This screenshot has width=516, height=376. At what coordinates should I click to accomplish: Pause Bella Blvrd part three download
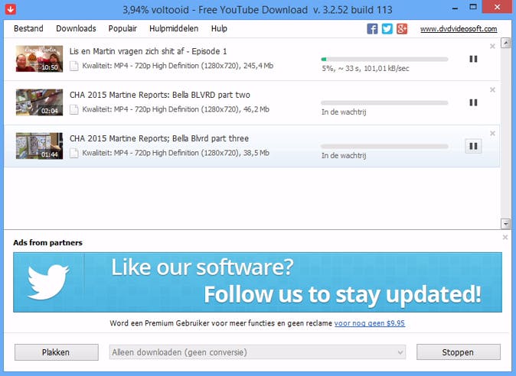click(x=473, y=146)
